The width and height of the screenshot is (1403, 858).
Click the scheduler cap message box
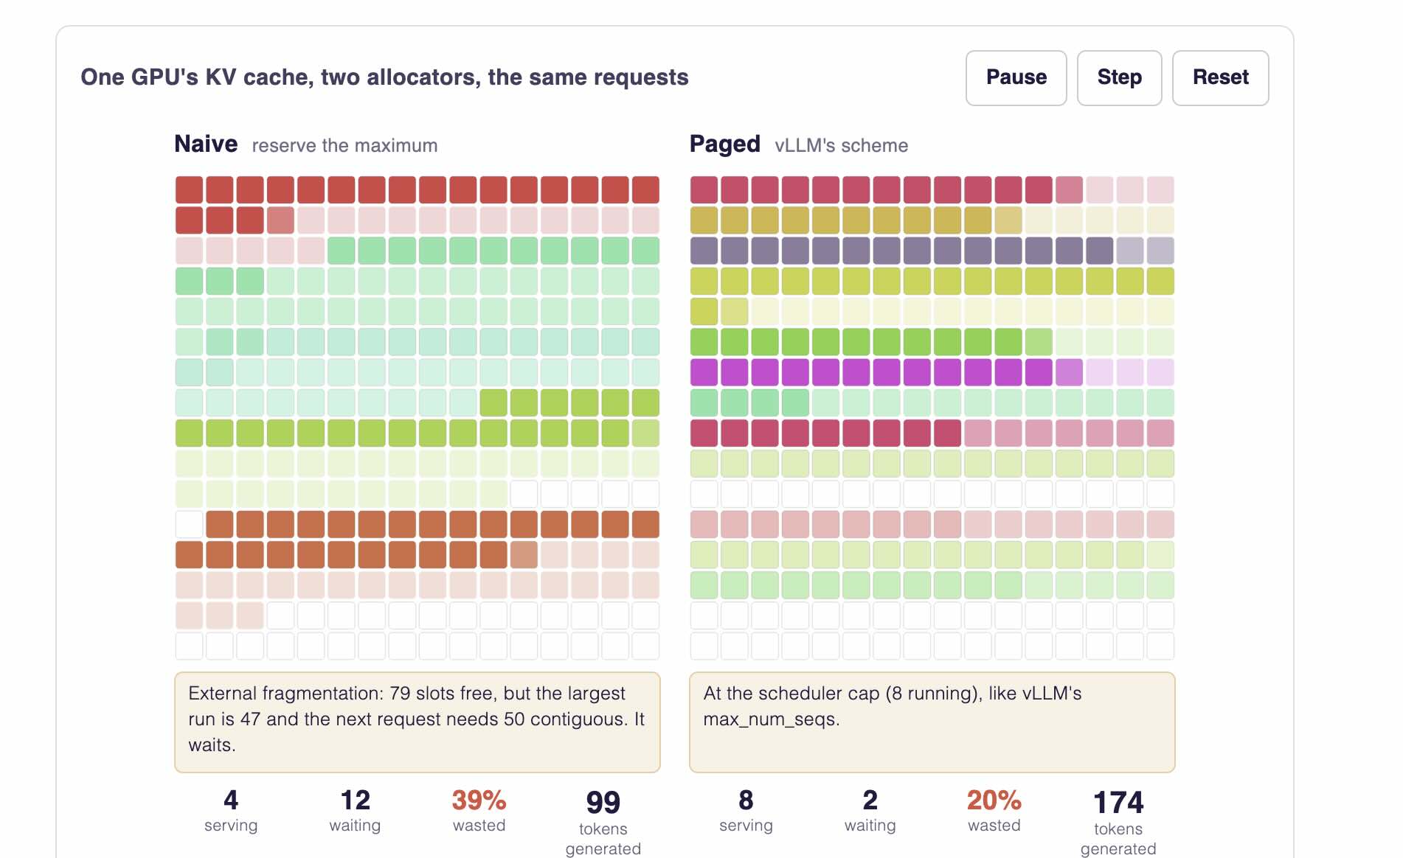[x=932, y=722]
